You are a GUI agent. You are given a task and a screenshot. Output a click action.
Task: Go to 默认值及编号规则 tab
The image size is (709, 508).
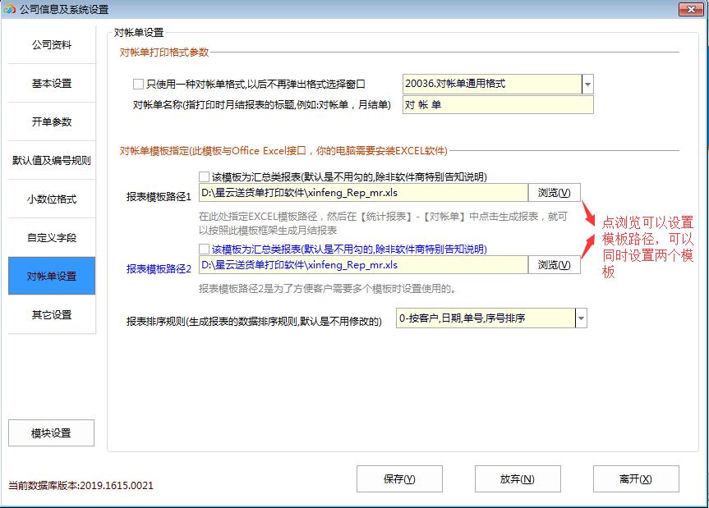pyautogui.click(x=52, y=161)
